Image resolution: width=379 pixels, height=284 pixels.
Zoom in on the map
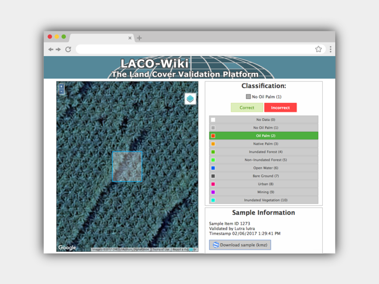62,87
